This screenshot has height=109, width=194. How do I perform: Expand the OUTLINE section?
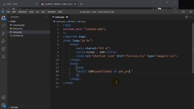pyautogui.click(x=9, y=107)
